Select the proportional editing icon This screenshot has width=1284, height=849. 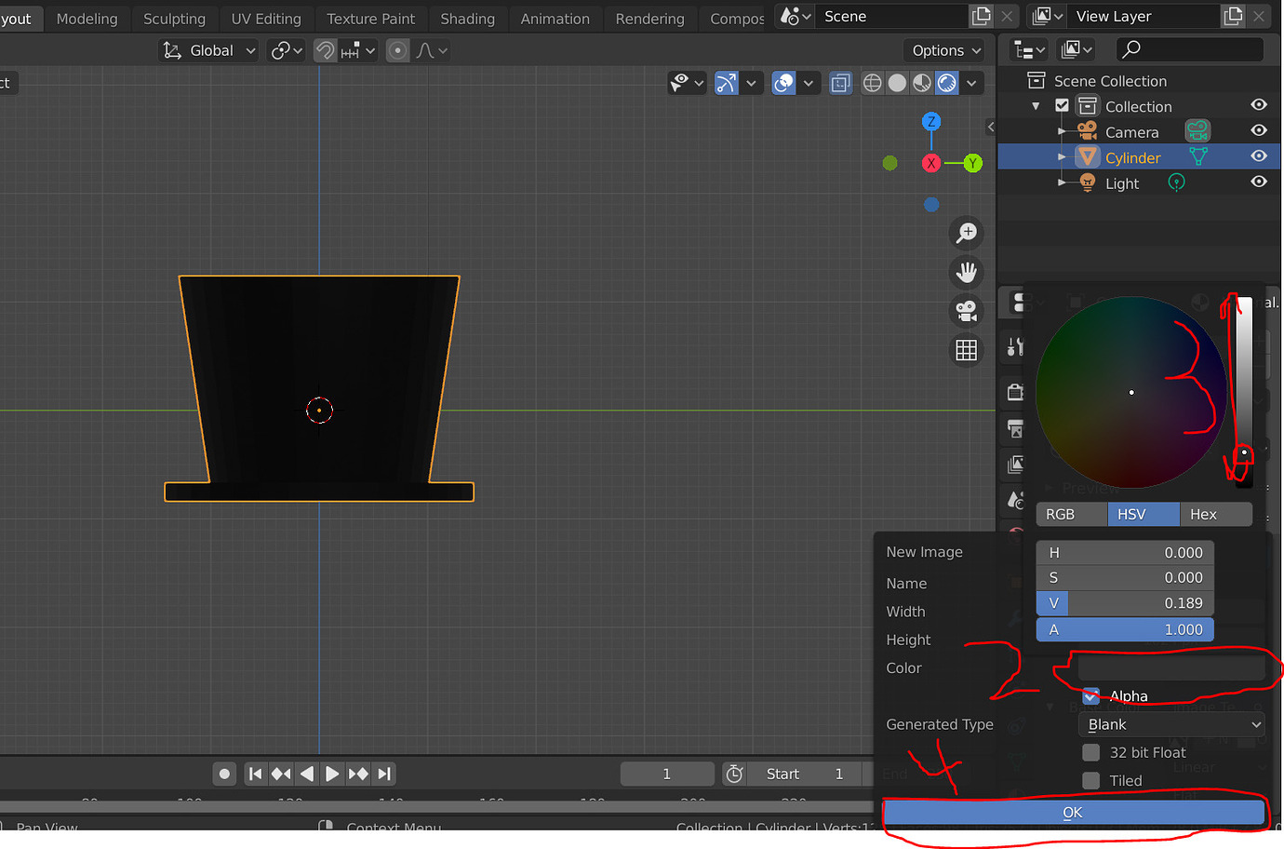(x=397, y=50)
